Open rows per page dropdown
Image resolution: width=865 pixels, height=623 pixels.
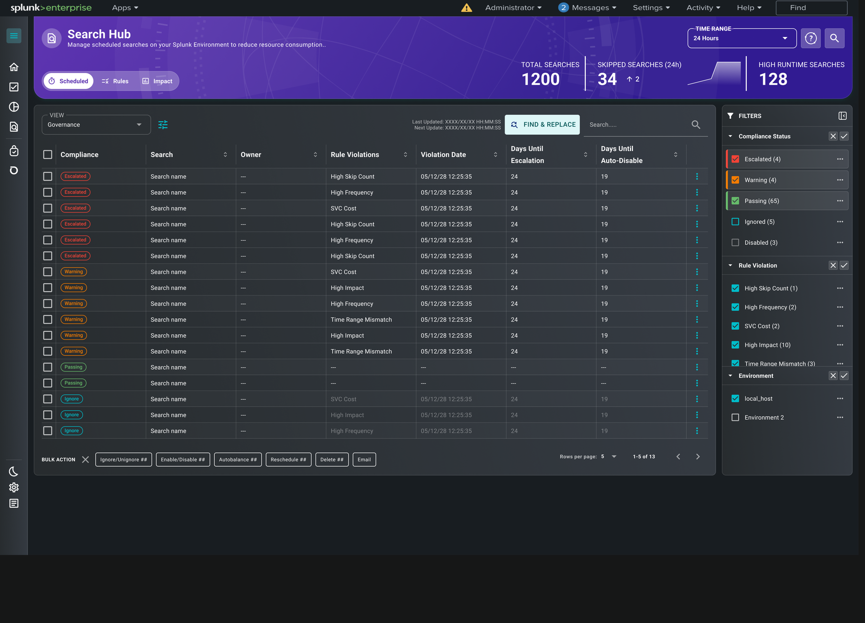pyautogui.click(x=609, y=457)
